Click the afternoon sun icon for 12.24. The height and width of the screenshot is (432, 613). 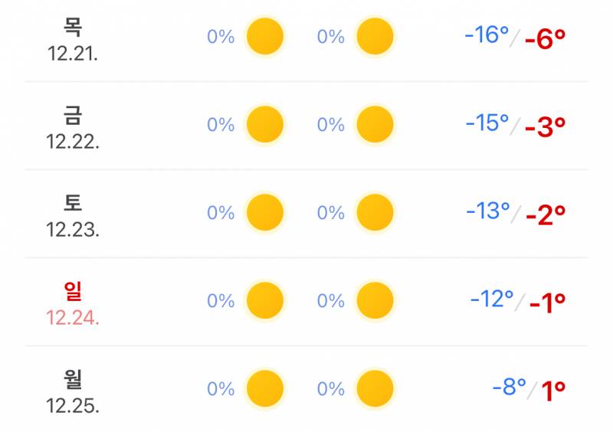[375, 300]
